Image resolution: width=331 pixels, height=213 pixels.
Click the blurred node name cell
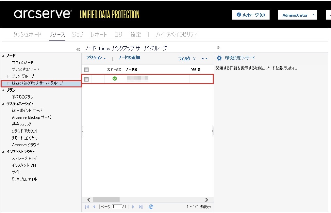coord(138,78)
